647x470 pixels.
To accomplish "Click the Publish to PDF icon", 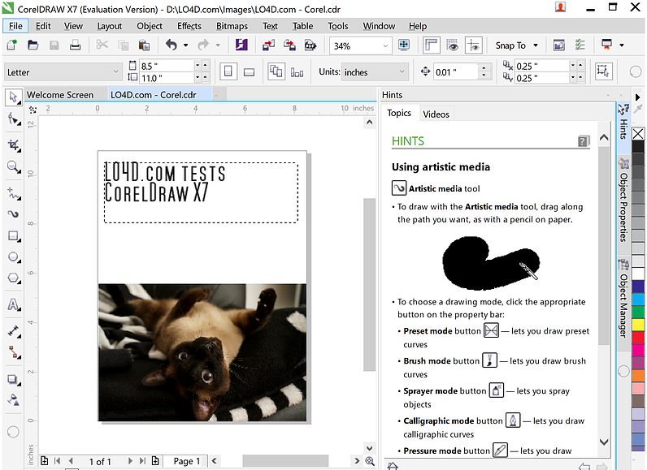I will coord(310,45).
